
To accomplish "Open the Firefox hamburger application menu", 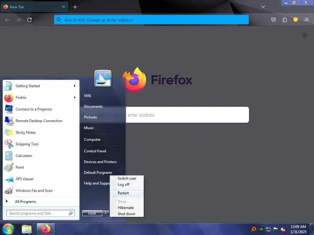I will point(307,20).
